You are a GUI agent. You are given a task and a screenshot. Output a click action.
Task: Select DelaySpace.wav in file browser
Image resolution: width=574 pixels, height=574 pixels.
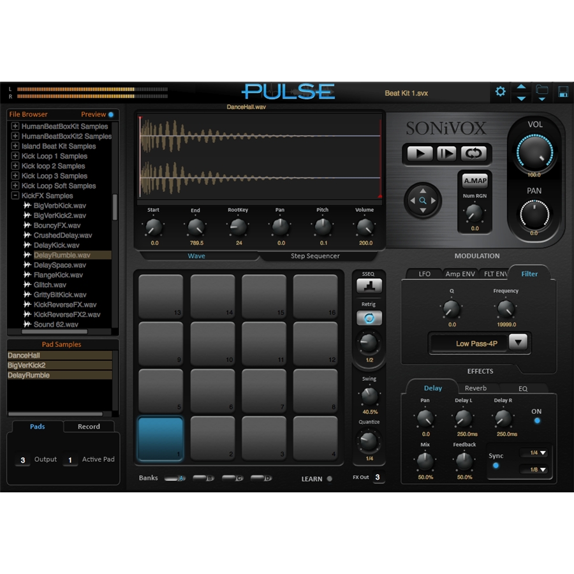[61, 265]
